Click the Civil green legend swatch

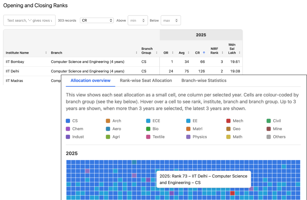[269, 121]
